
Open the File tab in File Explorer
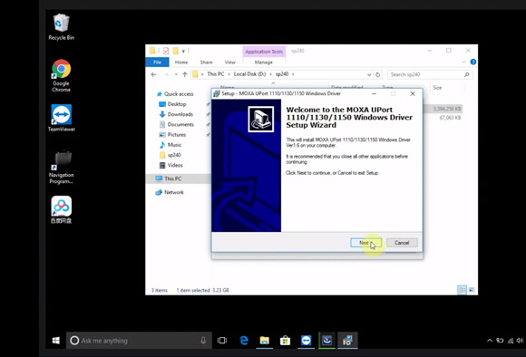[x=157, y=62]
